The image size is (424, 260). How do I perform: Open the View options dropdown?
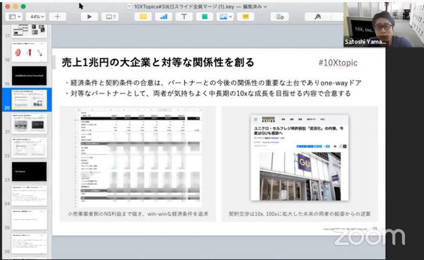[14, 17]
